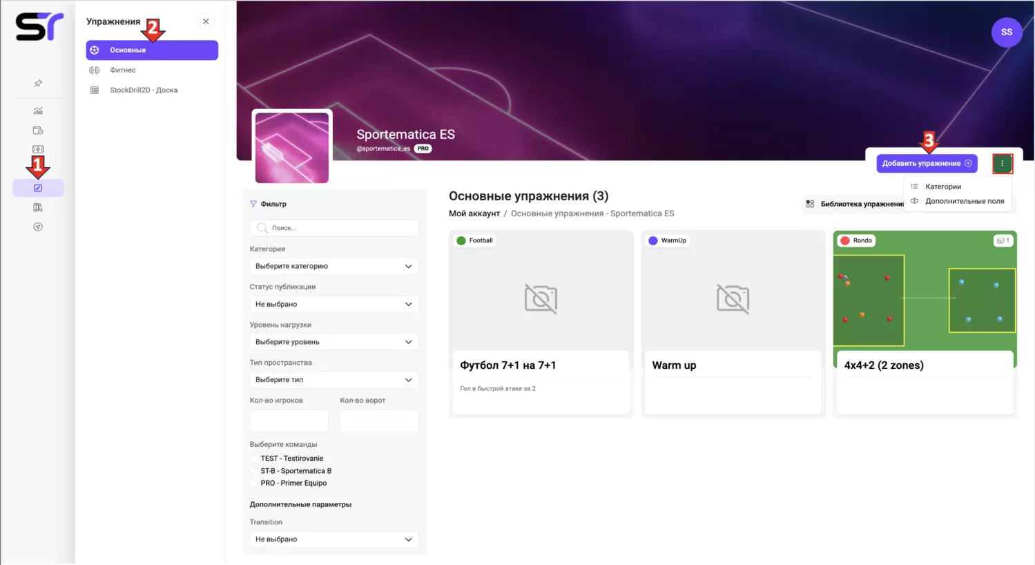Close the Упражнения panel
The width and height of the screenshot is (1035, 565).
[206, 21]
